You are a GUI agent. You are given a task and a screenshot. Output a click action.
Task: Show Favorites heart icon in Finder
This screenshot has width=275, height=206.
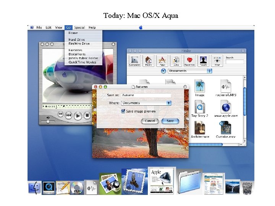tap(189, 61)
